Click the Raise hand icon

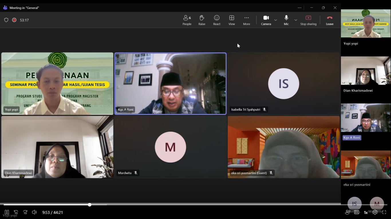202,20
